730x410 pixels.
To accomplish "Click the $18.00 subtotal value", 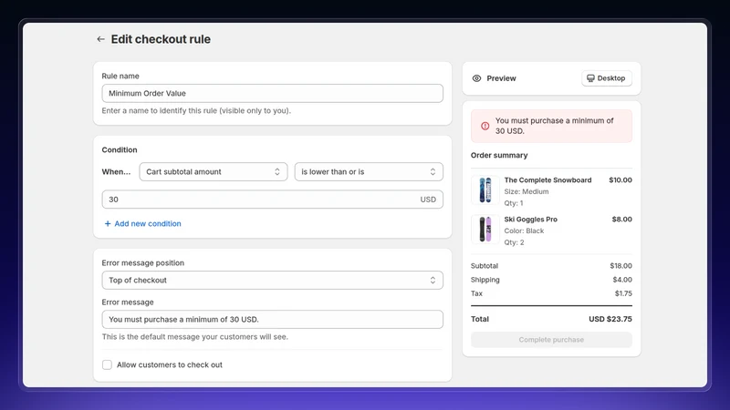I will pyautogui.click(x=620, y=266).
